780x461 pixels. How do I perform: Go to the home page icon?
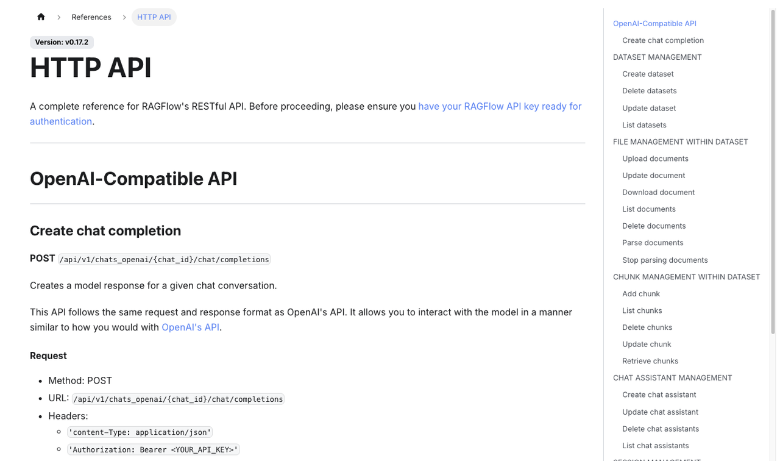point(41,17)
